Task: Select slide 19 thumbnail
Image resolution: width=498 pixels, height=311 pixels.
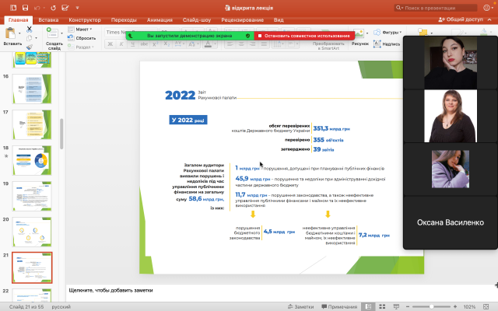Action: coord(32,196)
